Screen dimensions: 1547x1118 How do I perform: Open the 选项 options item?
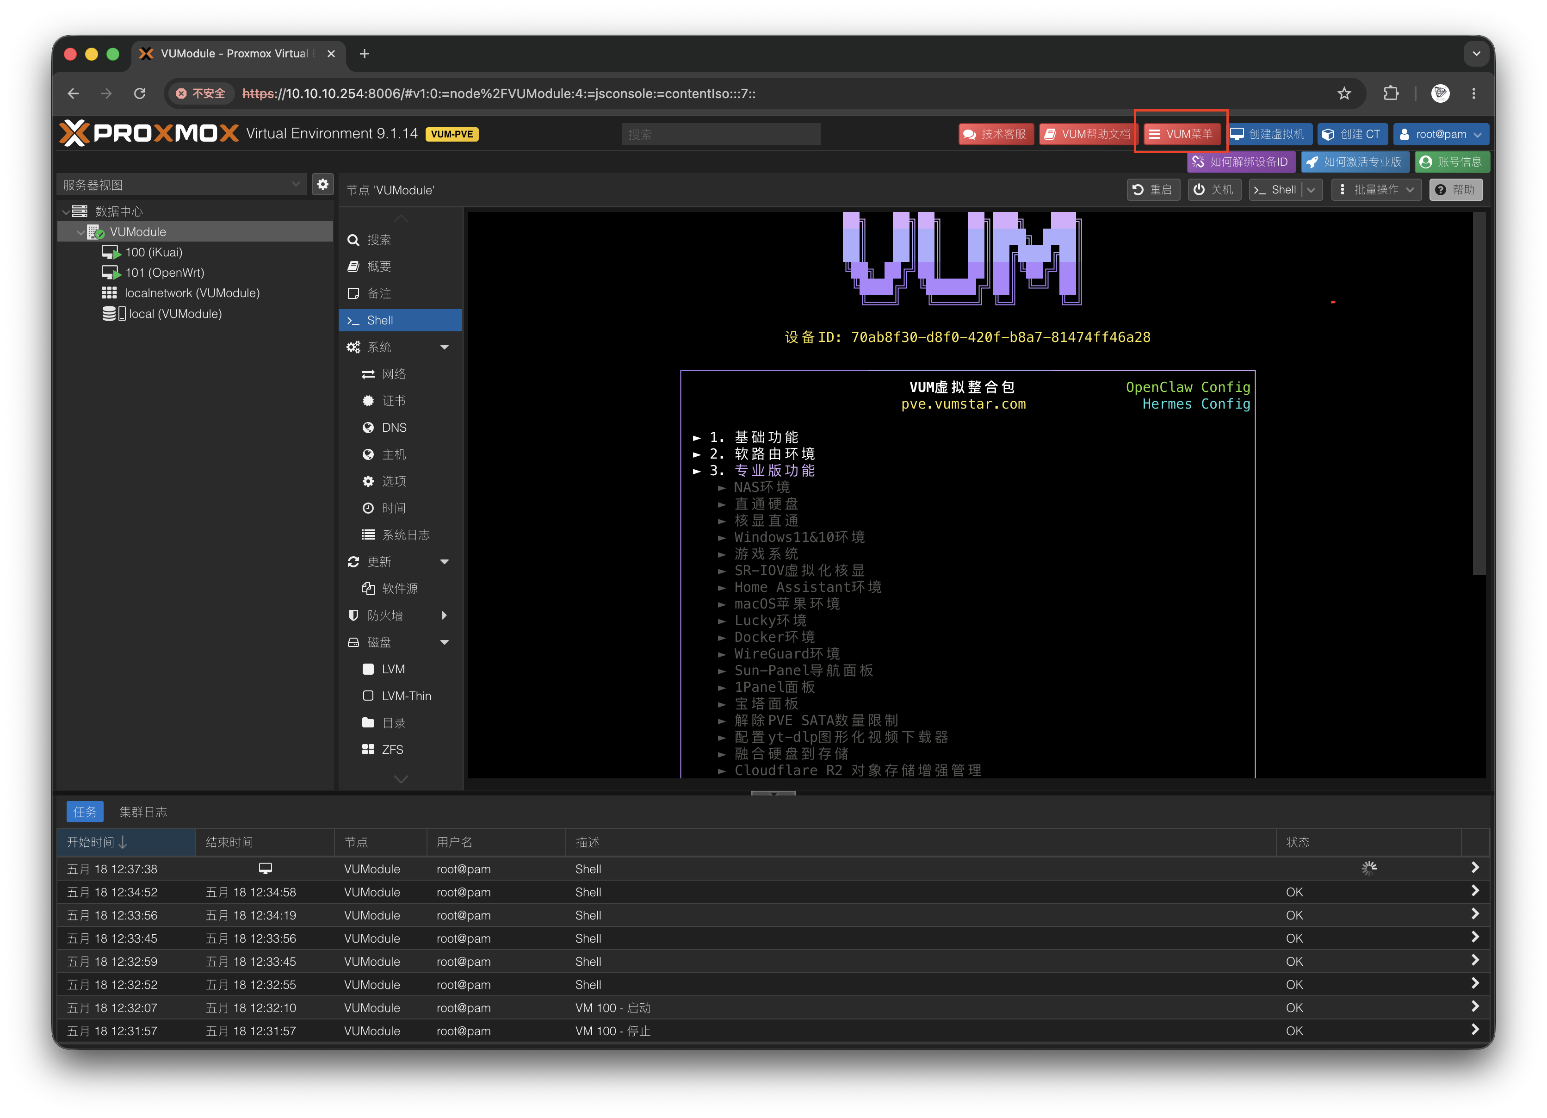400,481
